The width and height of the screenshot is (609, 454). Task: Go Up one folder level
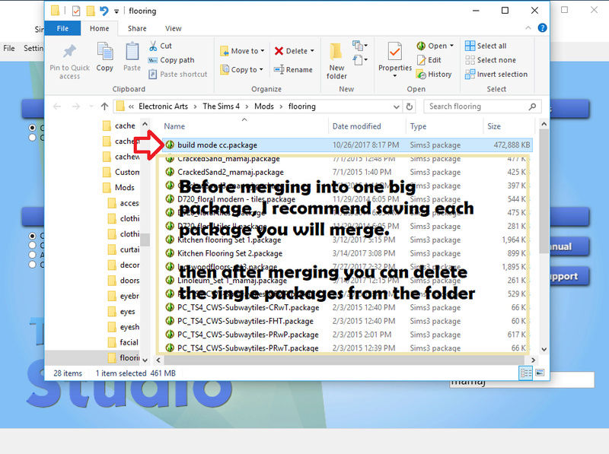pyautogui.click(x=104, y=106)
